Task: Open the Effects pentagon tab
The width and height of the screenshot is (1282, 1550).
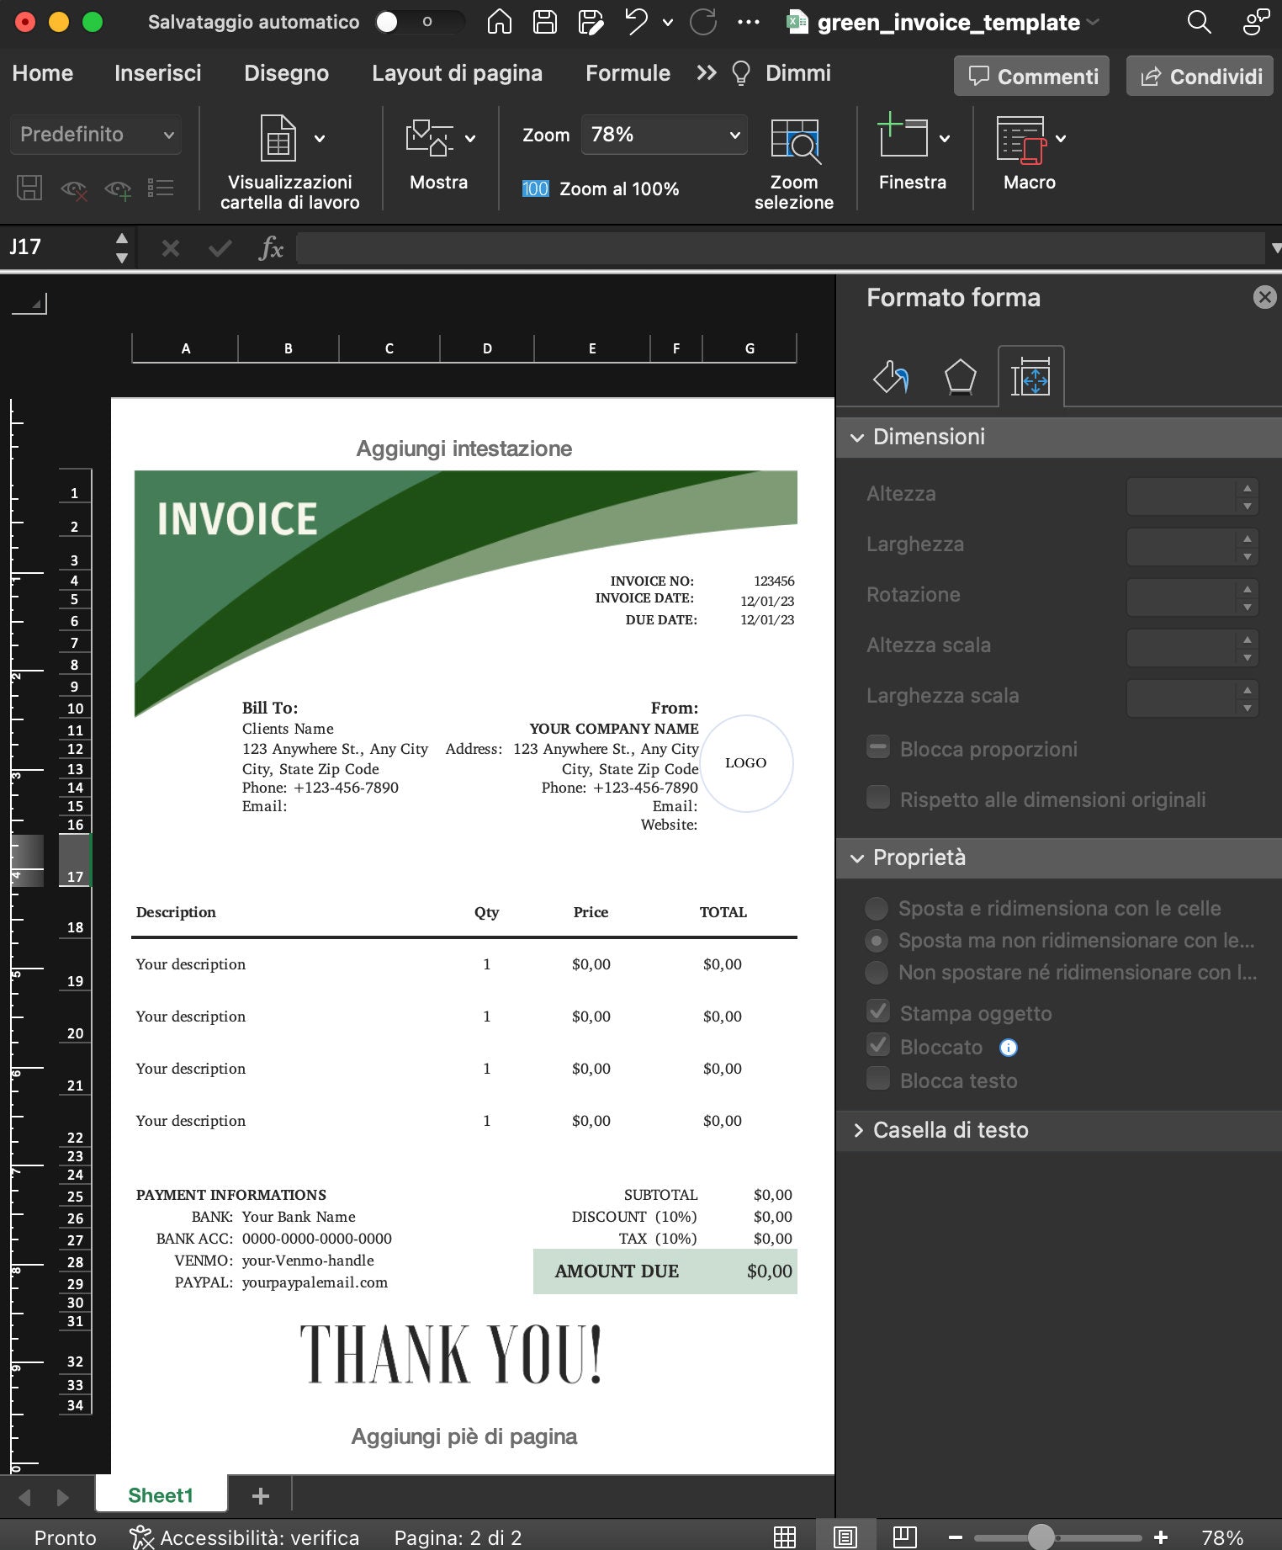Action: (x=960, y=377)
